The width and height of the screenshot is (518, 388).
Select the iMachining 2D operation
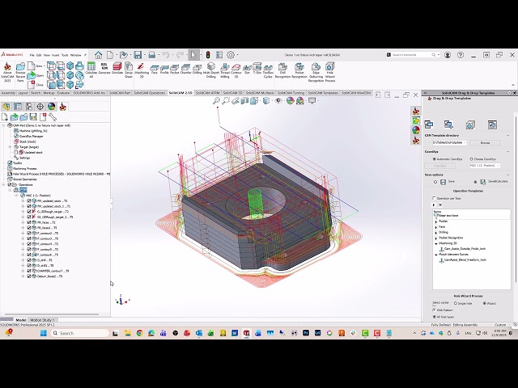141,70
